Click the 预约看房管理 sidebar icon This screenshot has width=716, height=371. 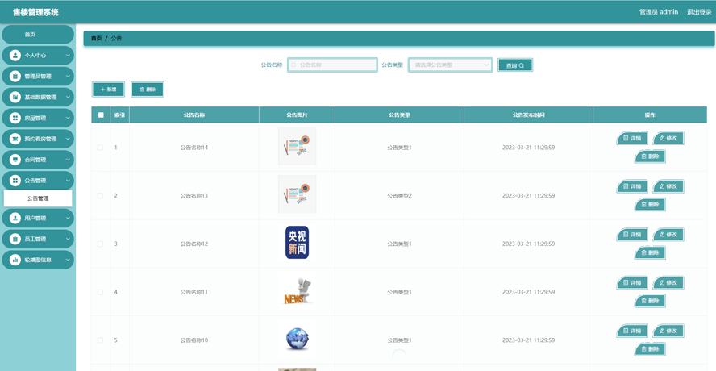pos(15,139)
